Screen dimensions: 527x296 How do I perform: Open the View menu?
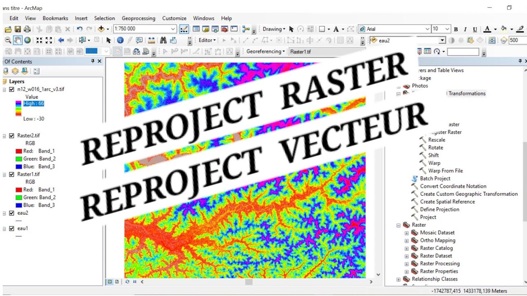click(x=30, y=18)
